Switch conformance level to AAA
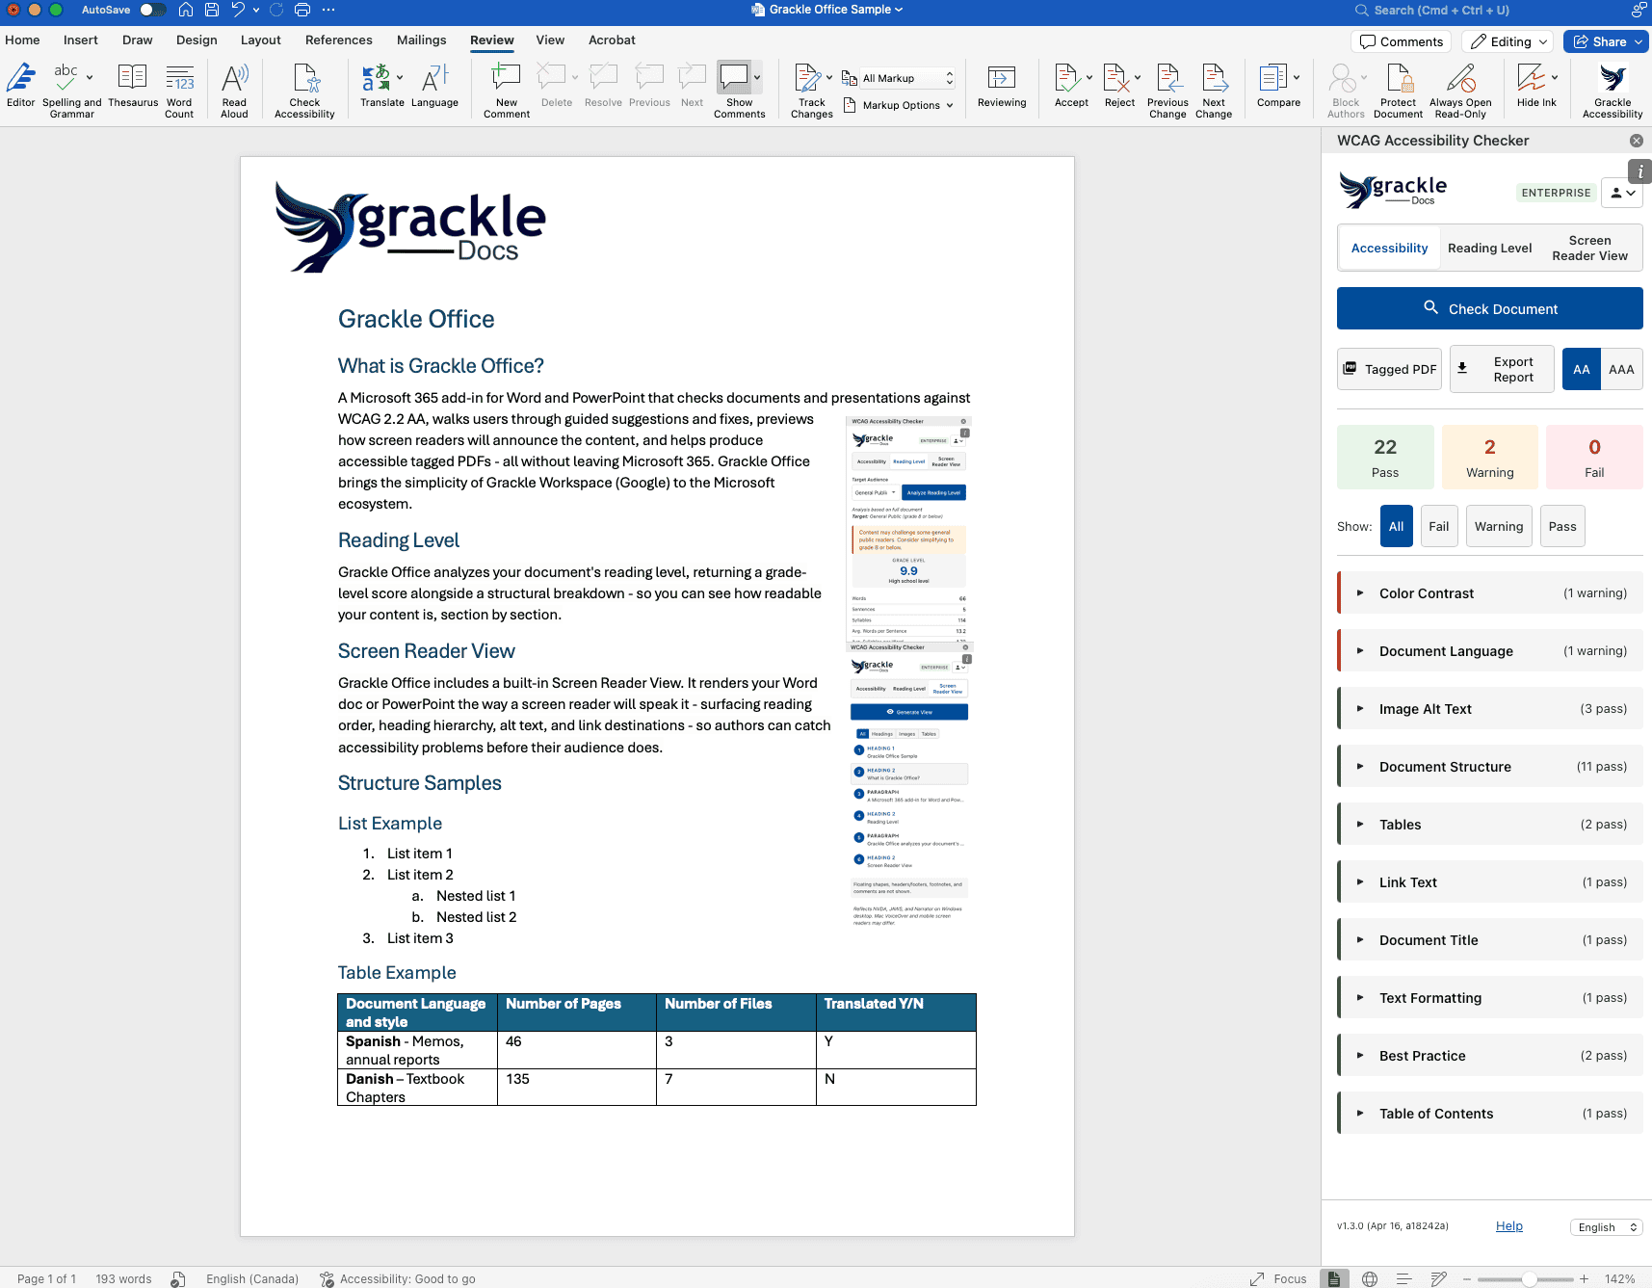1652x1288 pixels. click(x=1620, y=369)
